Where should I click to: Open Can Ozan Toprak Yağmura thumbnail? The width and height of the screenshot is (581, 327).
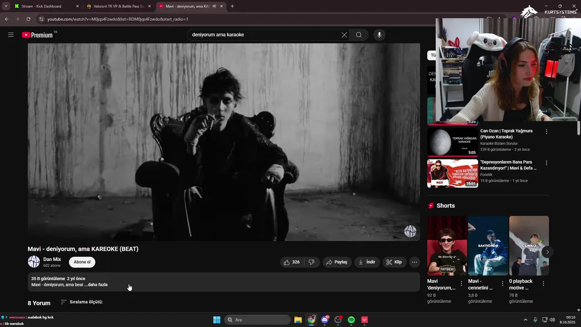(452, 142)
